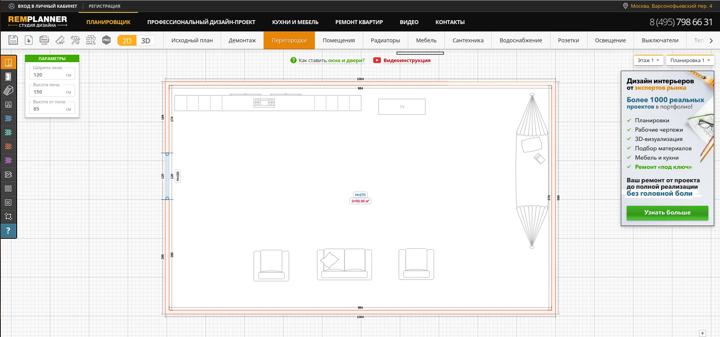Image resolution: width=720 pixels, height=337 pixels.
Task: Select the dashed selection rectangle tool
Action: tap(8, 216)
